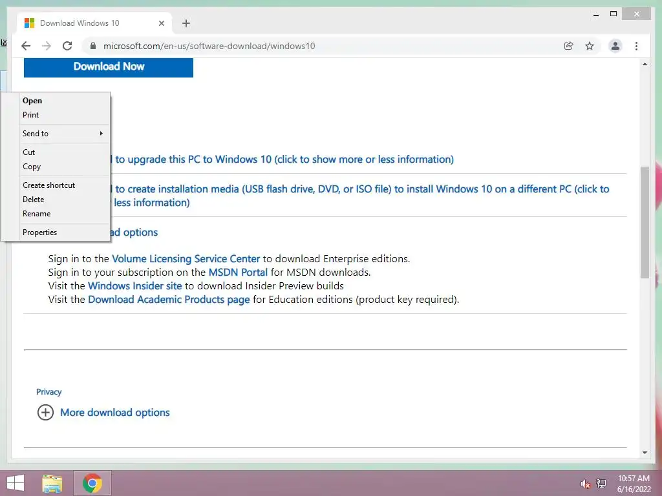Expand More download options with the plus circle

(x=46, y=413)
